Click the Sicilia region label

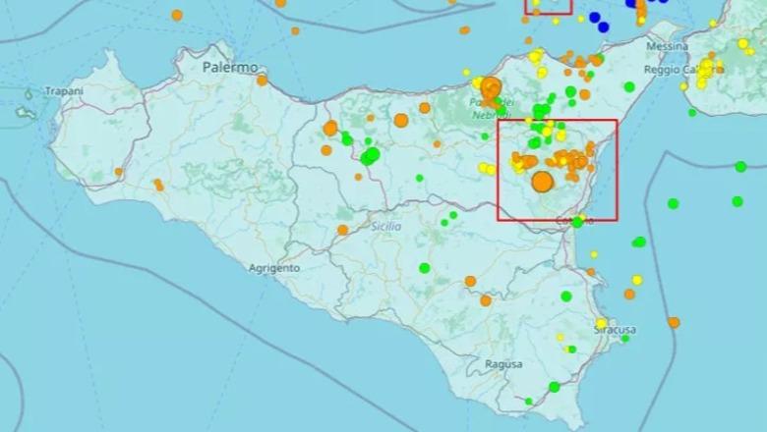point(386,227)
